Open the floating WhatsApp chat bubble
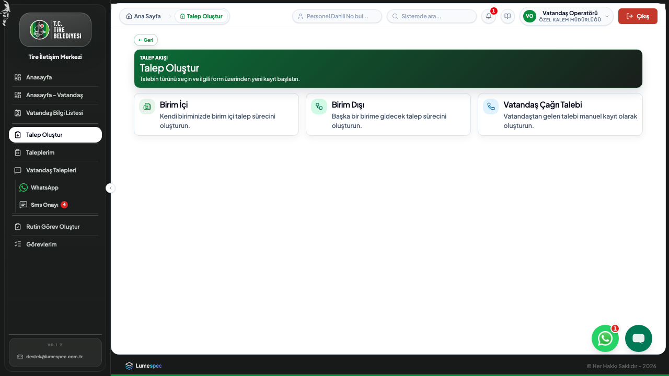Image resolution: width=669 pixels, height=376 pixels. pyautogui.click(x=605, y=338)
